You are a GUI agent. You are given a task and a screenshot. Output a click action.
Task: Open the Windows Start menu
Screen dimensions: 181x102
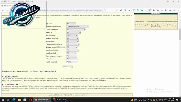(x=3, y=100)
